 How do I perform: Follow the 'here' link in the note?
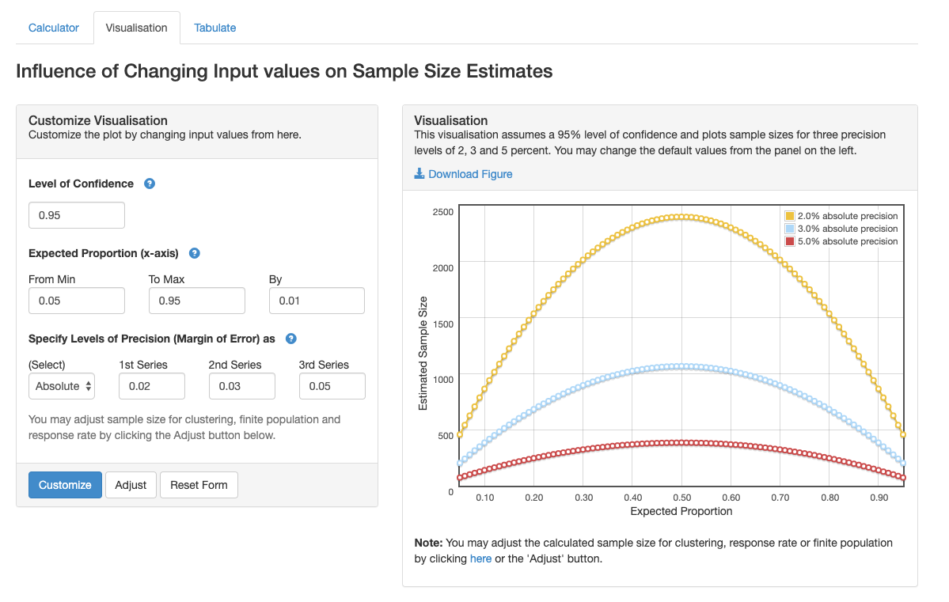tap(480, 558)
